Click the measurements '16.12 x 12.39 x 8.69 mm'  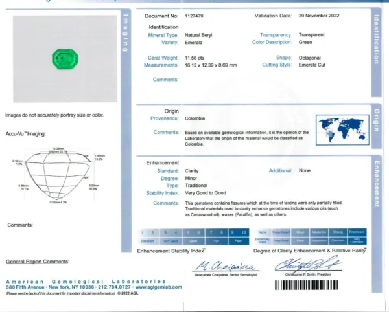(211, 65)
